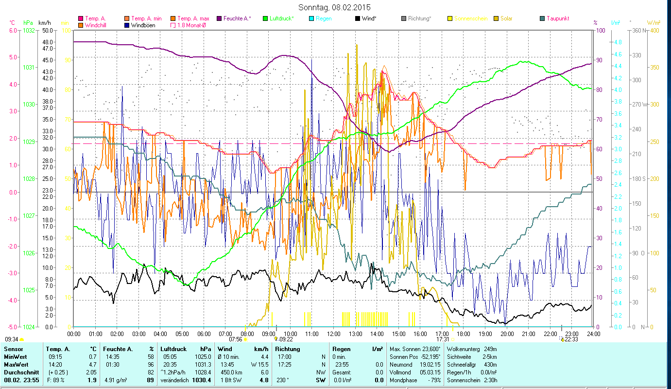
Task: Click the wind direction value 230 °
Action: (282, 380)
